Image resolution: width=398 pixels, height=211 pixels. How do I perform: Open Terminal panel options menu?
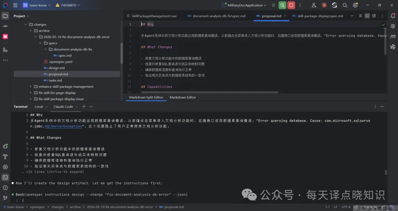375,107
